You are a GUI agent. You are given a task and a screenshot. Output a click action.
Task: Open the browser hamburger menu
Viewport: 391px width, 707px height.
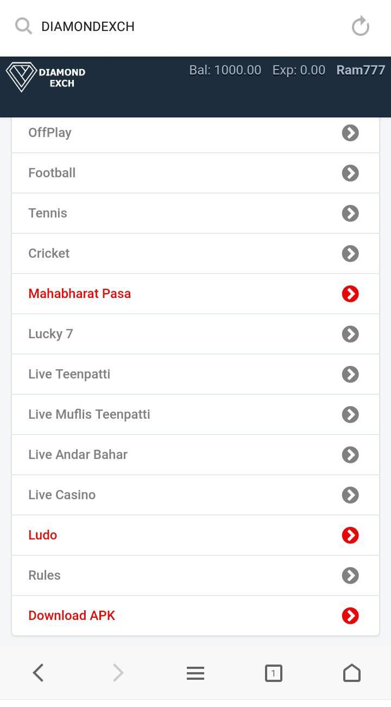(x=195, y=673)
